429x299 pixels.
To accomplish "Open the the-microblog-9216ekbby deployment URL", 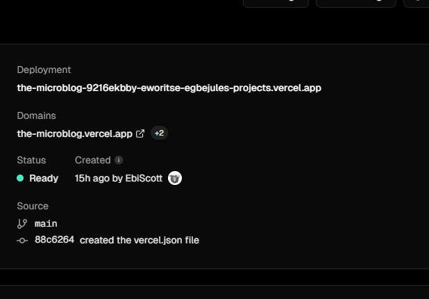I will pyautogui.click(x=169, y=88).
